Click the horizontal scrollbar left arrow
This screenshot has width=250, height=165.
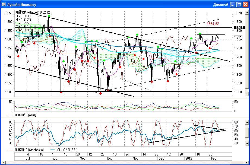click(3, 163)
